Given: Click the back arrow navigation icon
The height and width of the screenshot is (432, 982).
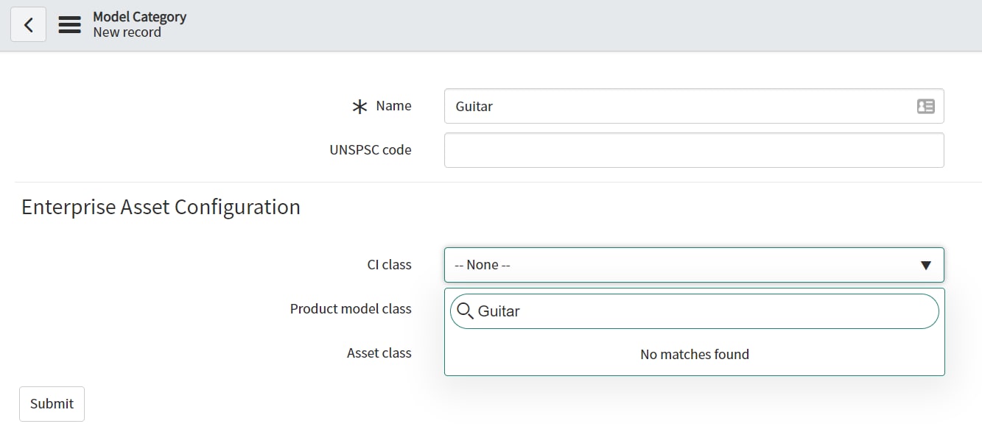Looking at the screenshot, I should (x=27, y=24).
